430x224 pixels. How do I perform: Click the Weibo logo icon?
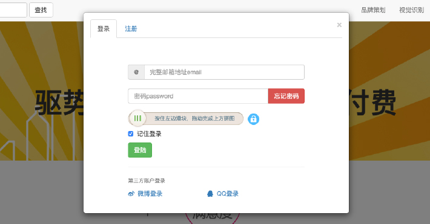coord(131,194)
